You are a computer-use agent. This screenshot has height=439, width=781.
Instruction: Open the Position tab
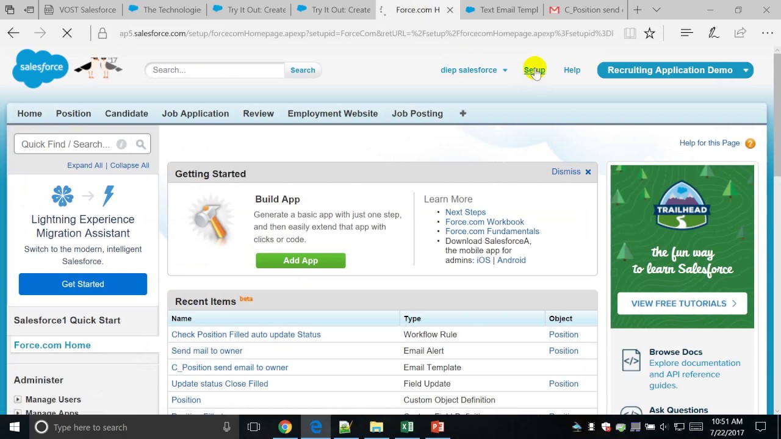[x=73, y=113]
